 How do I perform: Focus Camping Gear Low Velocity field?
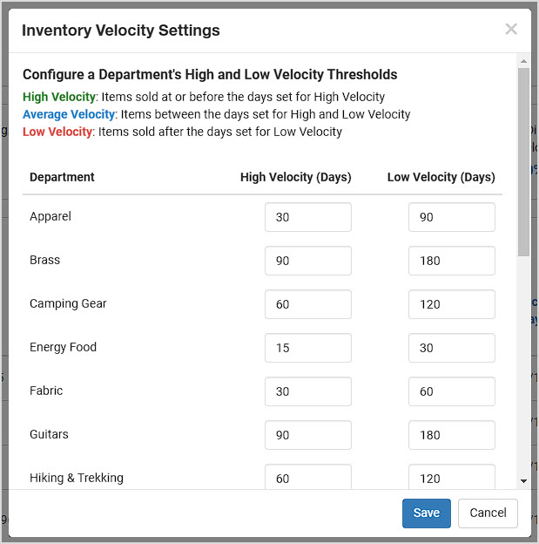[x=451, y=304]
